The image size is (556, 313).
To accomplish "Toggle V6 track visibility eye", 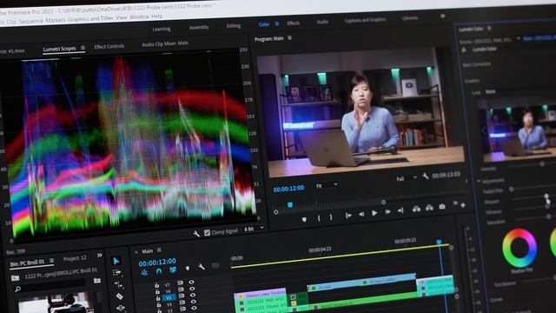I will (193, 289).
